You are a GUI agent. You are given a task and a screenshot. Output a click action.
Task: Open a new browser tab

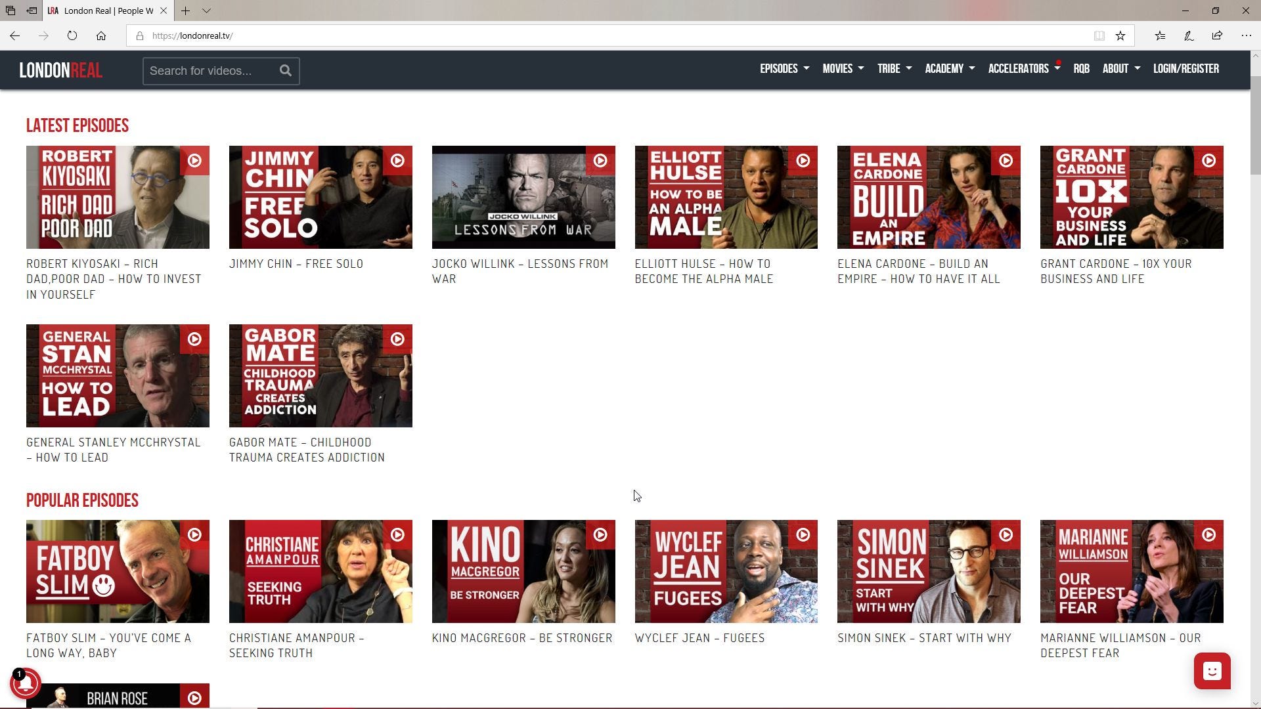pos(185,11)
